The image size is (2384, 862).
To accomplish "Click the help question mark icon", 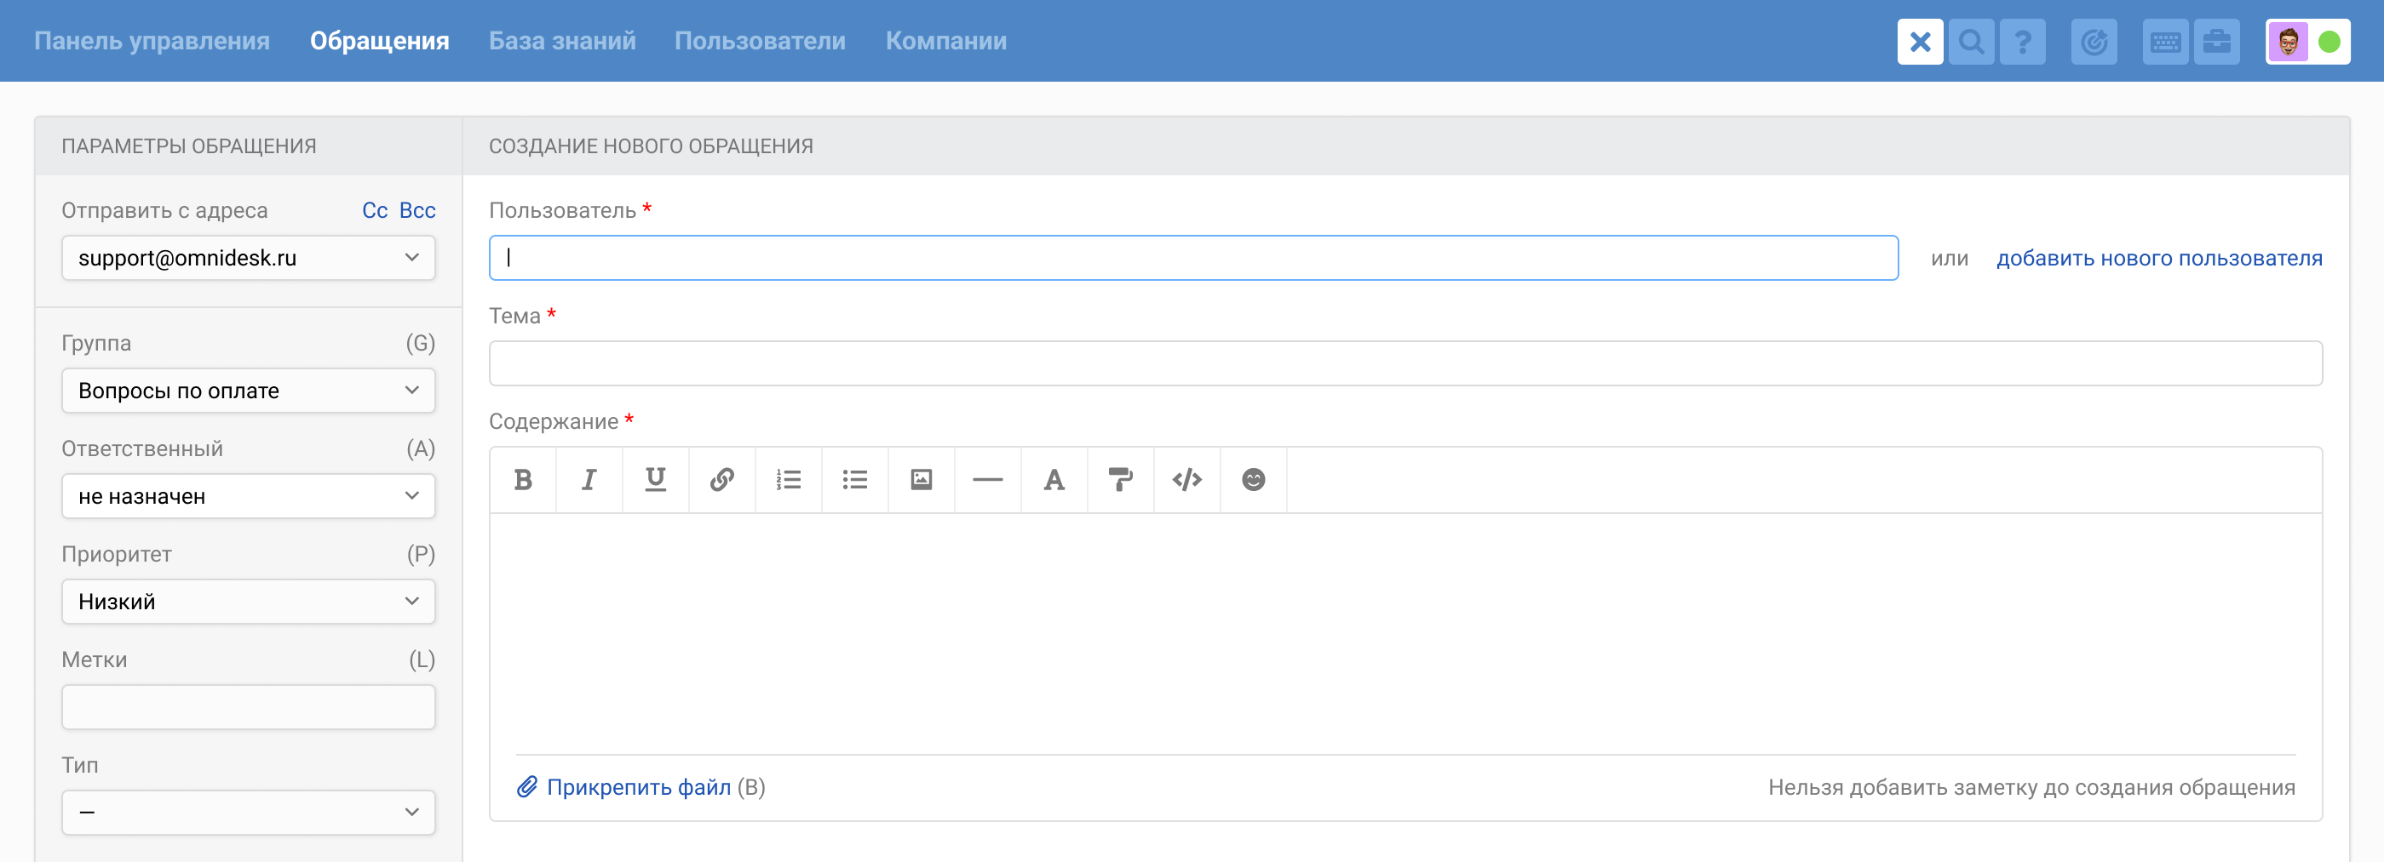I will pos(2022,42).
